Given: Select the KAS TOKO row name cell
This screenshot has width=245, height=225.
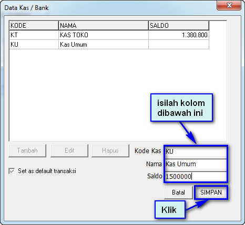Looking at the screenshot, I should tap(104, 35).
